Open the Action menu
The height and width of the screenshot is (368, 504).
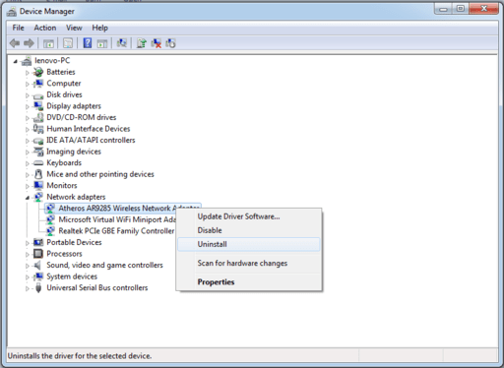click(x=45, y=28)
